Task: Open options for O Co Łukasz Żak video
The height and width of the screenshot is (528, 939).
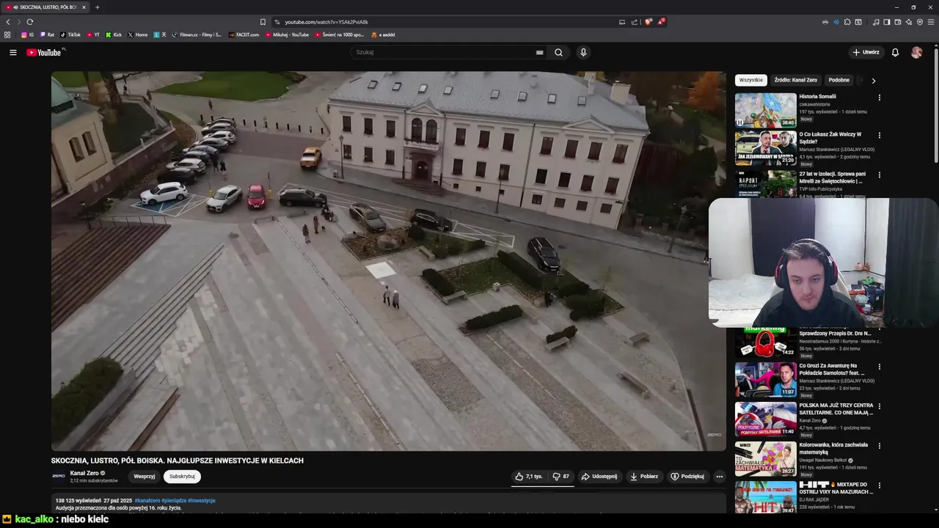Action: click(x=879, y=136)
